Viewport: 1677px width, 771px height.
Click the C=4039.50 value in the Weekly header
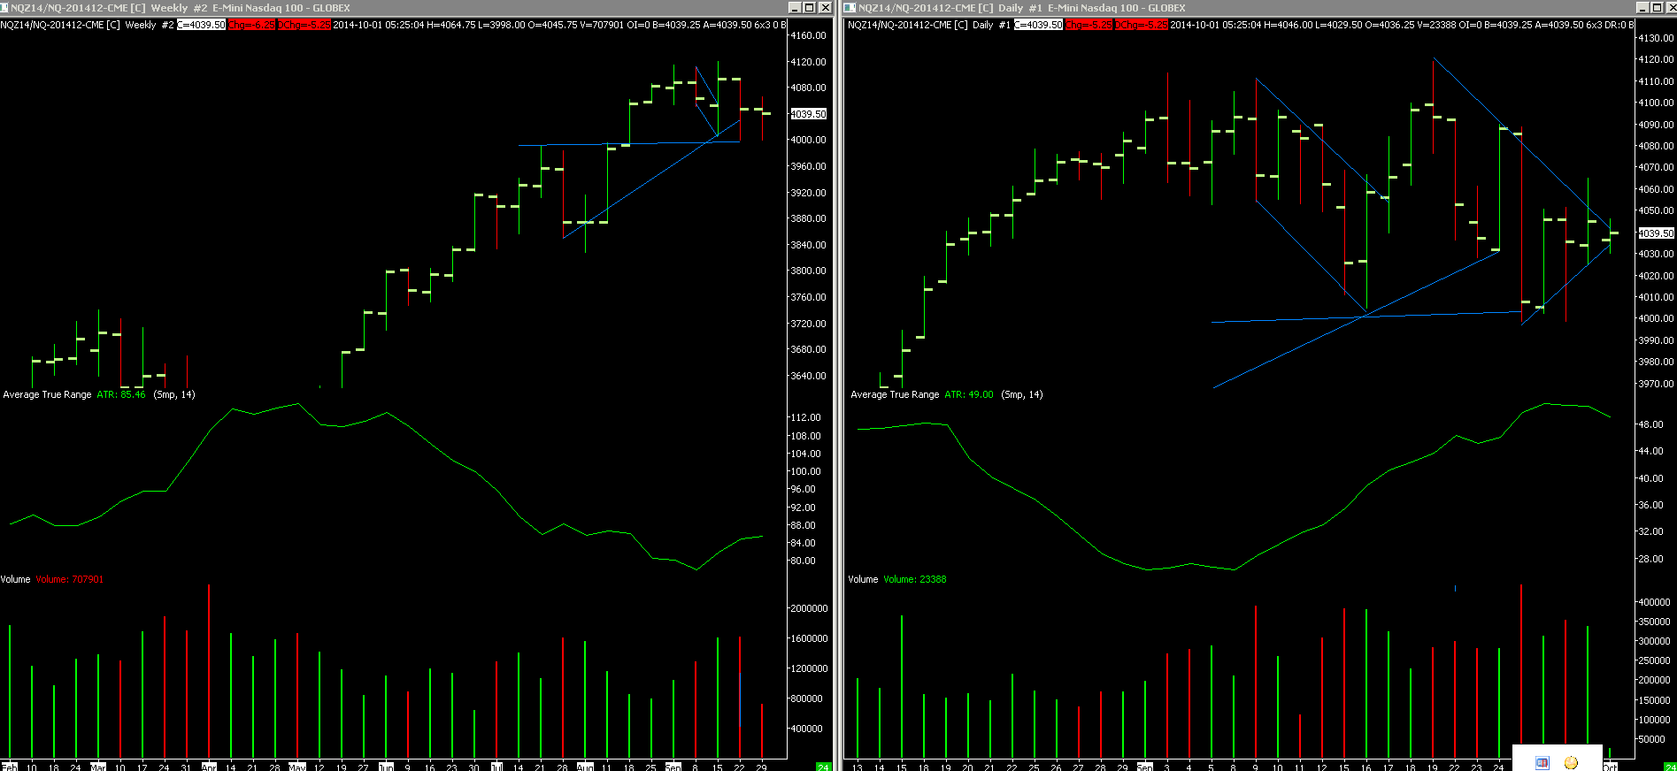tap(201, 25)
